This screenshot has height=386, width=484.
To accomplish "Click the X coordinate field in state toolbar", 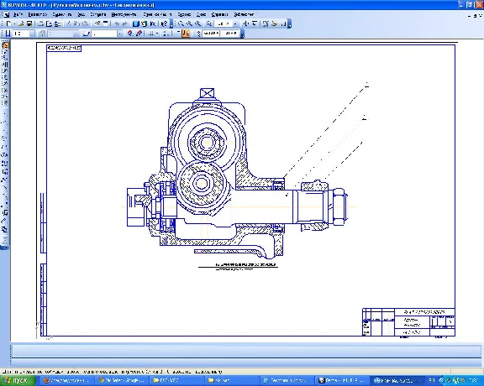I will [x=211, y=34].
